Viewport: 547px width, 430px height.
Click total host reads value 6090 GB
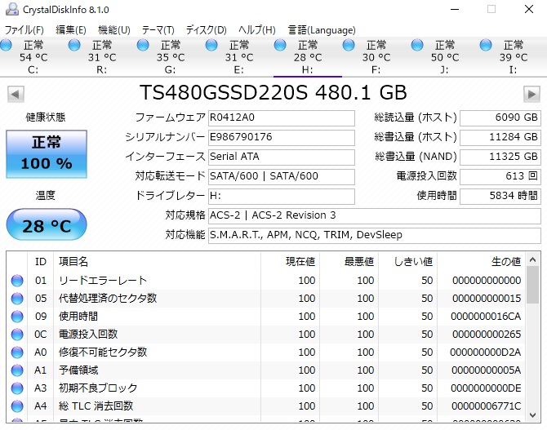[x=500, y=117]
